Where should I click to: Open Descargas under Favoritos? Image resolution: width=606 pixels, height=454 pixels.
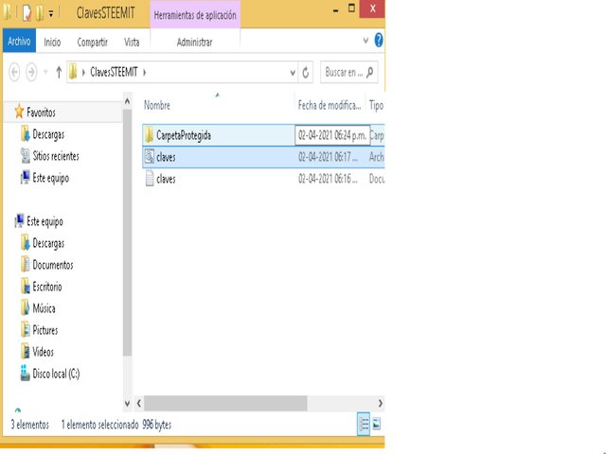point(48,134)
